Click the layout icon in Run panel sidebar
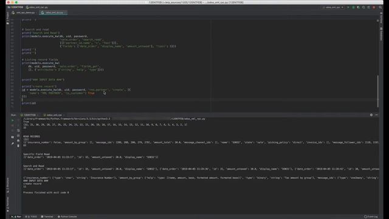This screenshot has height=219, width=389. pos(13,137)
